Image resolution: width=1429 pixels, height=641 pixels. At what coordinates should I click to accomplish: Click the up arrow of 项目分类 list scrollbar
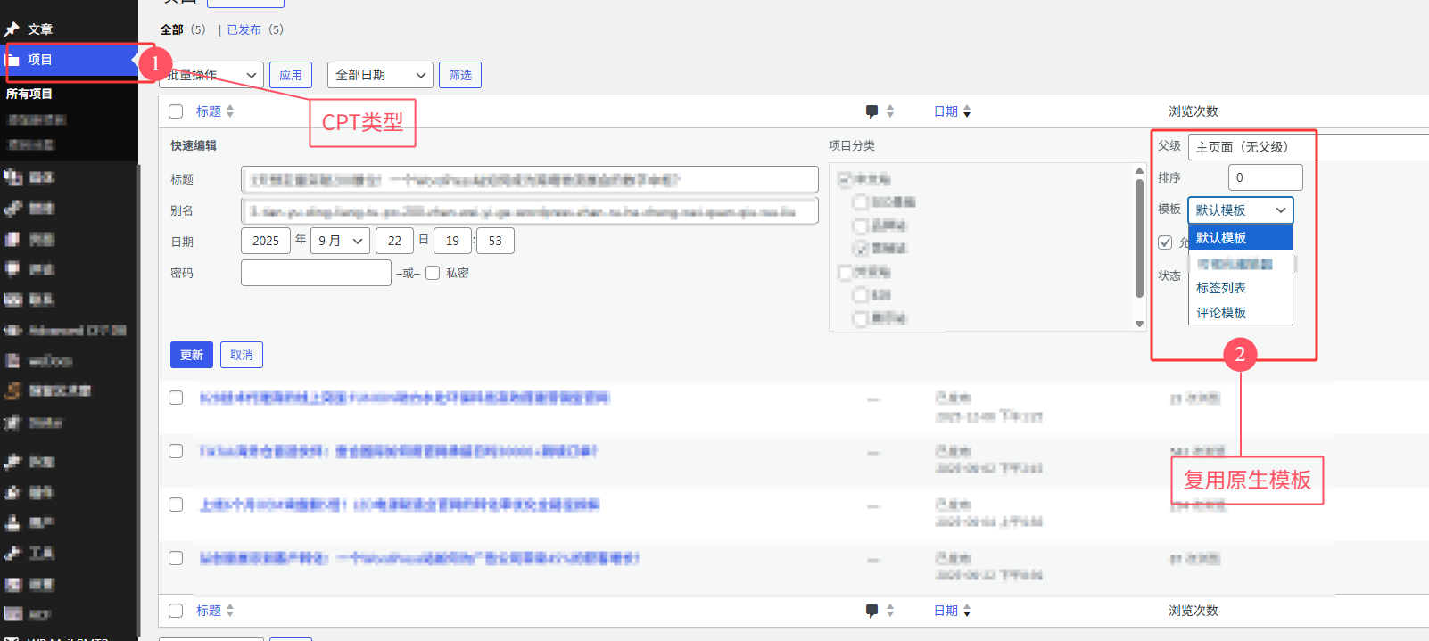pyautogui.click(x=1139, y=170)
